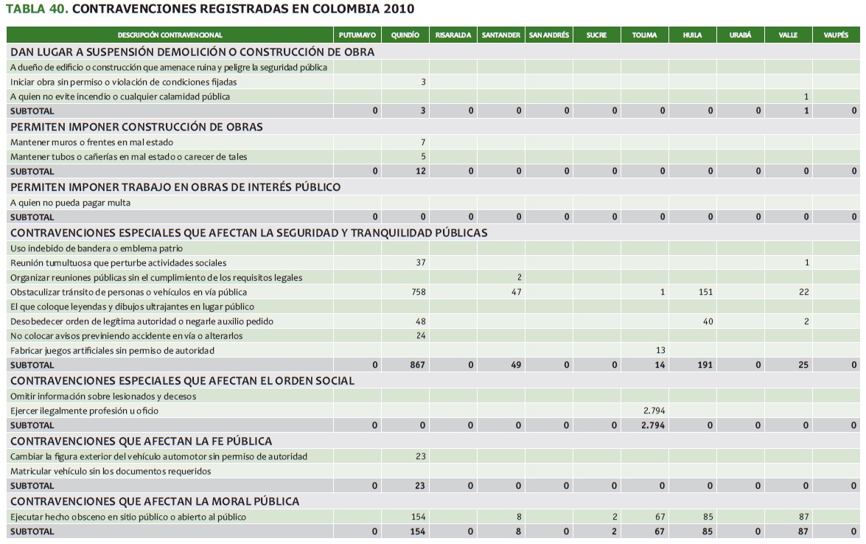
Task: Click the Descripción Contravencional header cell
Action: tap(170, 35)
